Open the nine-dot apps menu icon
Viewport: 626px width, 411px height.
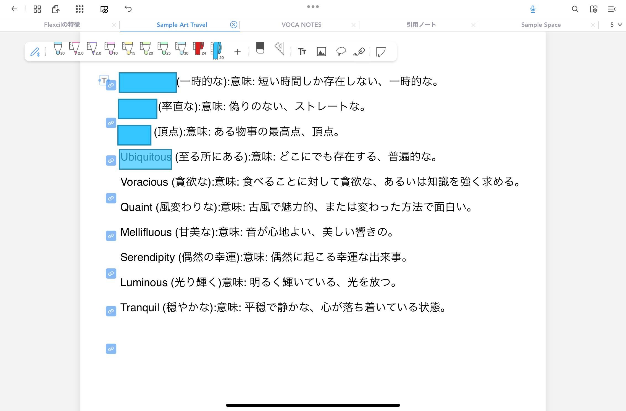pos(80,9)
